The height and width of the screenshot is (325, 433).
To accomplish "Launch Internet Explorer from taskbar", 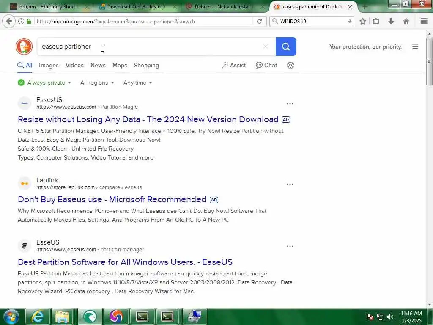I will pyautogui.click(x=38, y=317).
